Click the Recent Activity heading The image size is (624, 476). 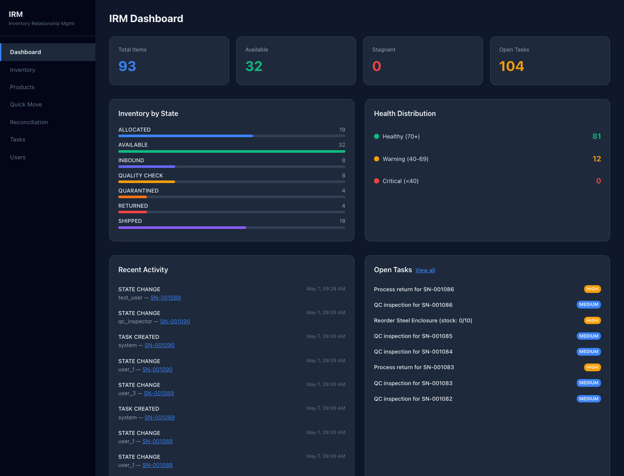click(143, 270)
